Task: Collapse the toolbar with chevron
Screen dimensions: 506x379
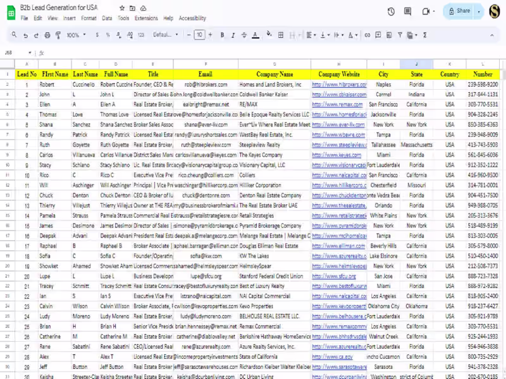Action: click(x=492, y=35)
